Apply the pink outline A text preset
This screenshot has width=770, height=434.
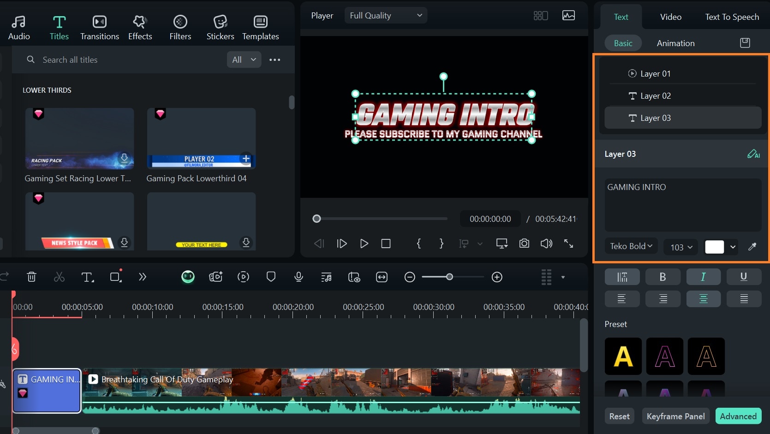pyautogui.click(x=665, y=356)
